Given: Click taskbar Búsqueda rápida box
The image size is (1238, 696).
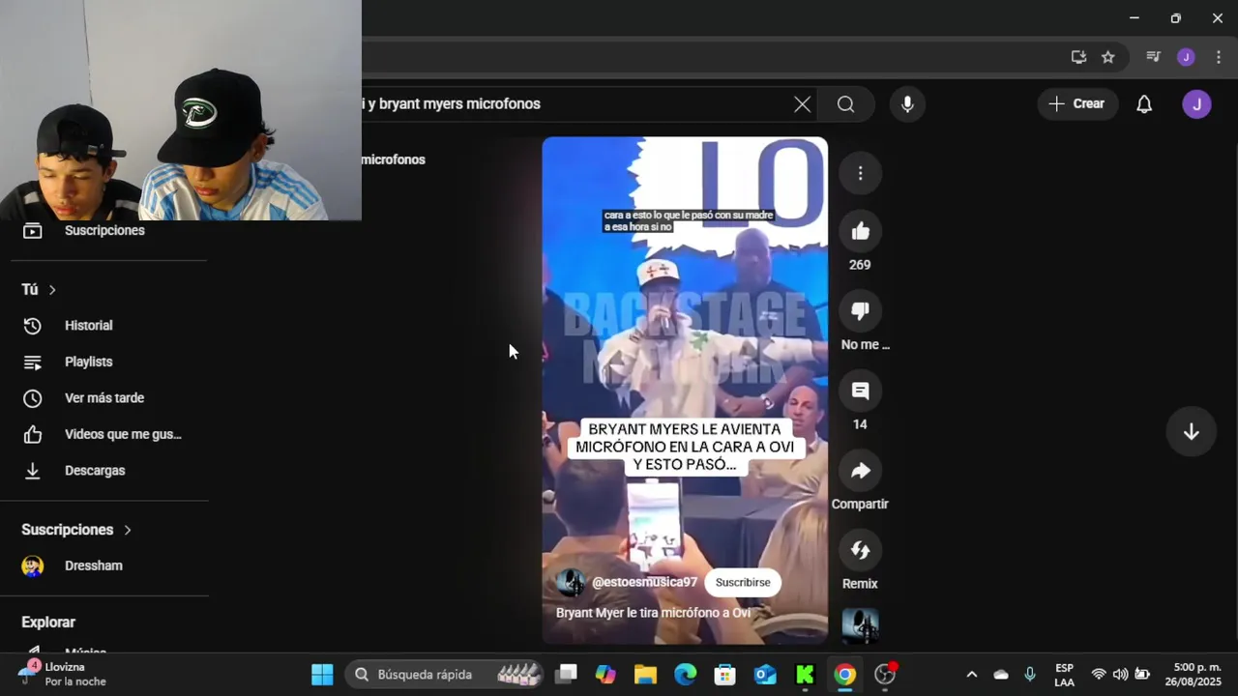Looking at the screenshot, I should (x=445, y=675).
